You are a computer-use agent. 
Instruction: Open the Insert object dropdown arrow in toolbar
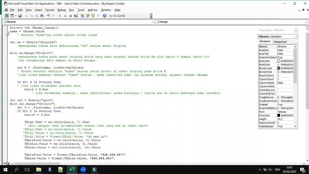[15, 15]
